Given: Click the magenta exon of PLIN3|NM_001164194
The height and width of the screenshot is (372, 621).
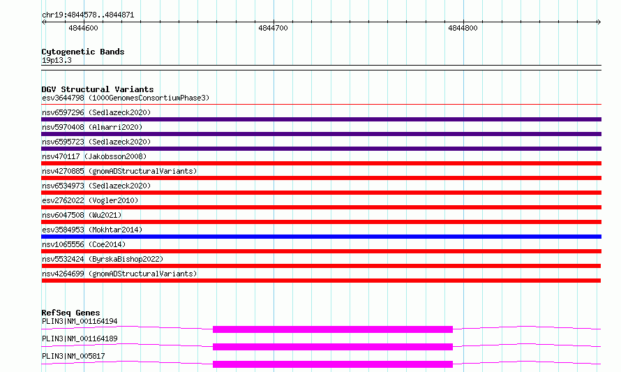Looking at the screenshot, I should coord(333,329).
